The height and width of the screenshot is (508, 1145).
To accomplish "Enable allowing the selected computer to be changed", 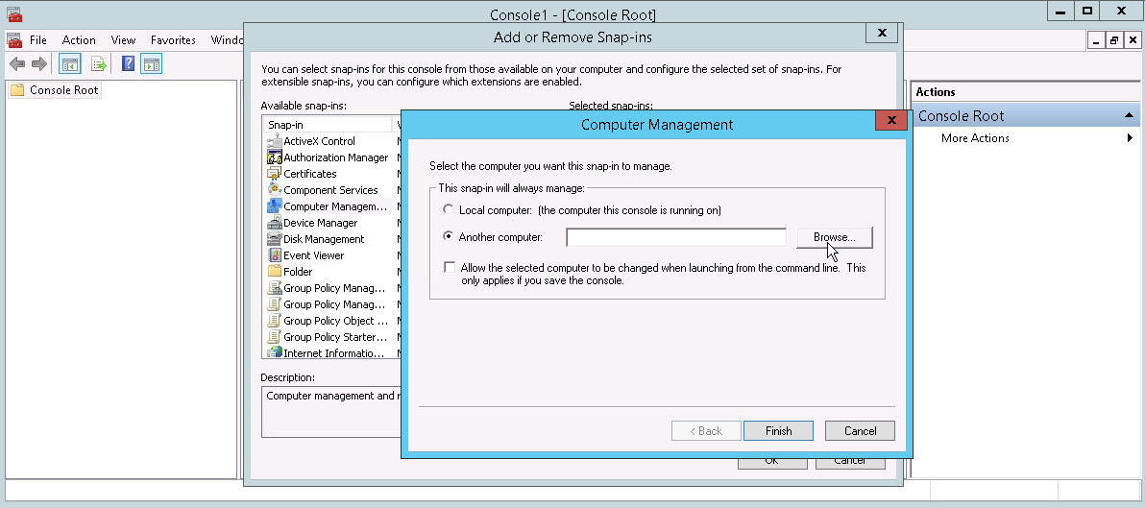I will [x=450, y=268].
